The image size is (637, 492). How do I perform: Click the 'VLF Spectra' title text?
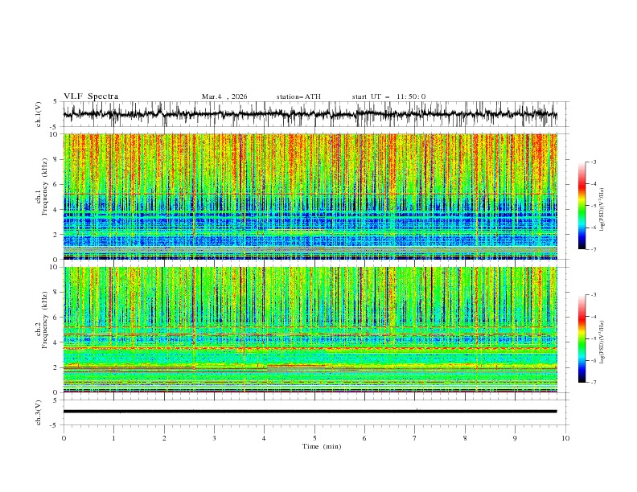pyautogui.click(x=91, y=96)
